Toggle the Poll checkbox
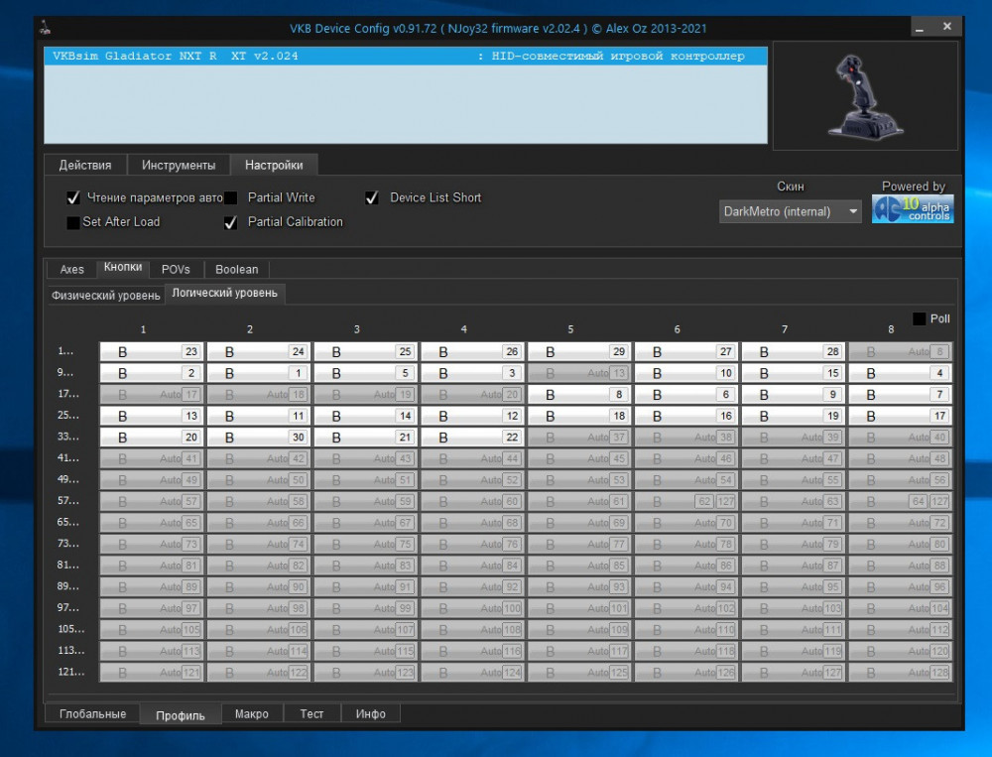 click(x=919, y=318)
